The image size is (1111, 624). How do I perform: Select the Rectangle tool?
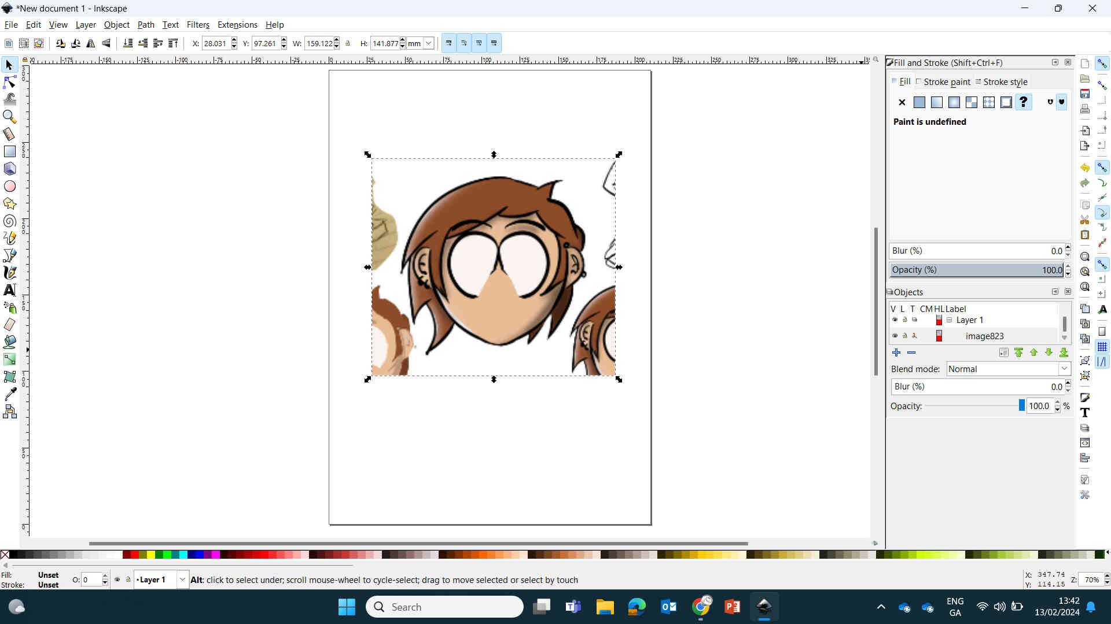(x=9, y=151)
